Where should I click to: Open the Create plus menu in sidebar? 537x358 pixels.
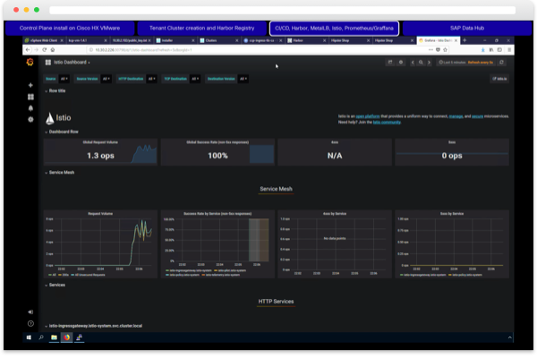(x=30, y=85)
